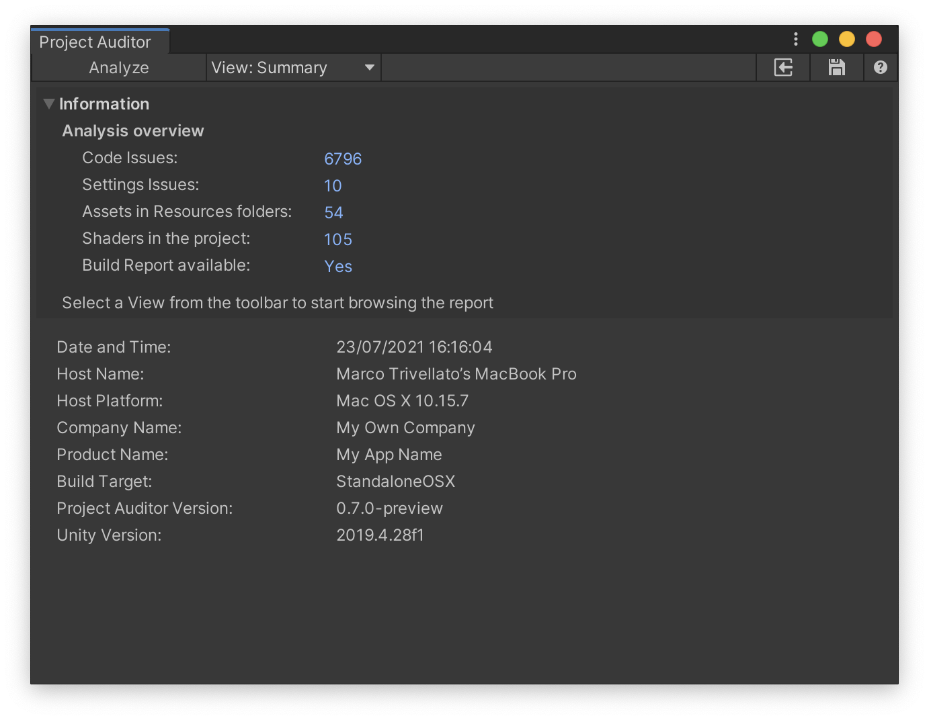
Task: Open the 54 Assets in Resources link
Action: [x=333, y=212]
